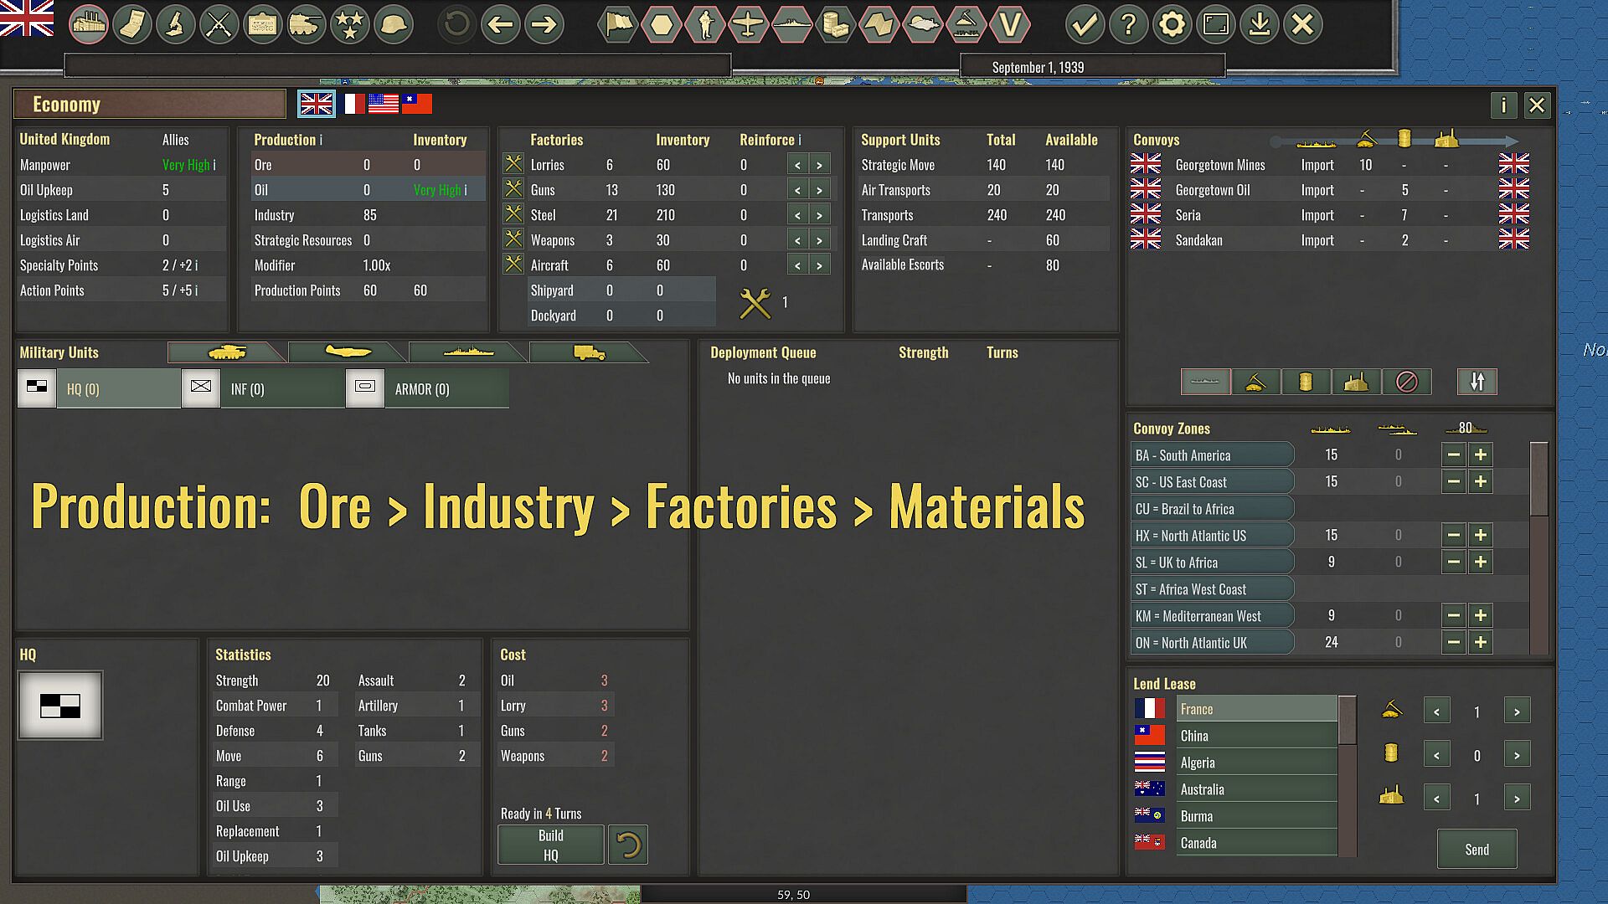Click the help question mark icon

pos(1128,24)
